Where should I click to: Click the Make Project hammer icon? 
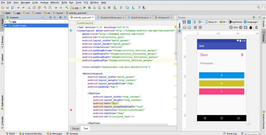[67, 8]
